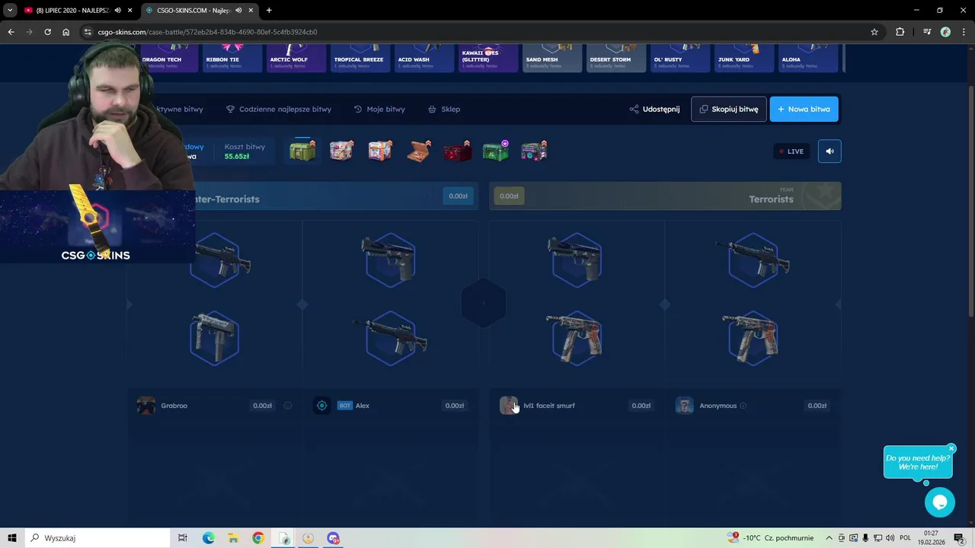The image size is (975, 548).
Task: Select the third case icon in the row
Action: pyautogui.click(x=380, y=151)
